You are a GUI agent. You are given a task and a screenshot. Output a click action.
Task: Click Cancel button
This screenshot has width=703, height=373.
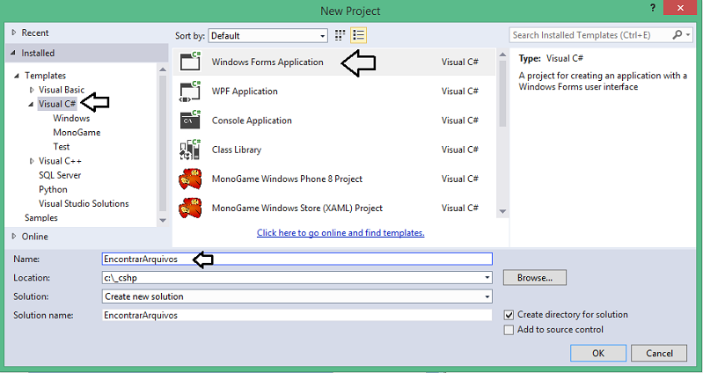point(659,354)
